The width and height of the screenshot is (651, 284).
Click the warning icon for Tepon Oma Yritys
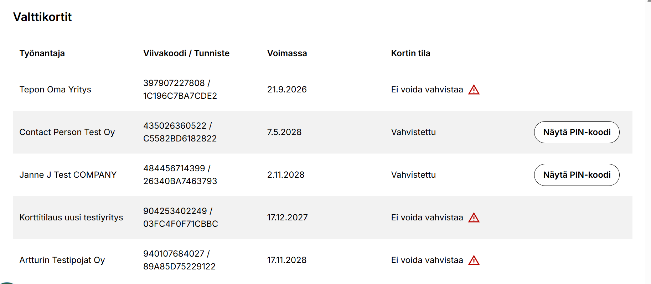pyautogui.click(x=474, y=90)
